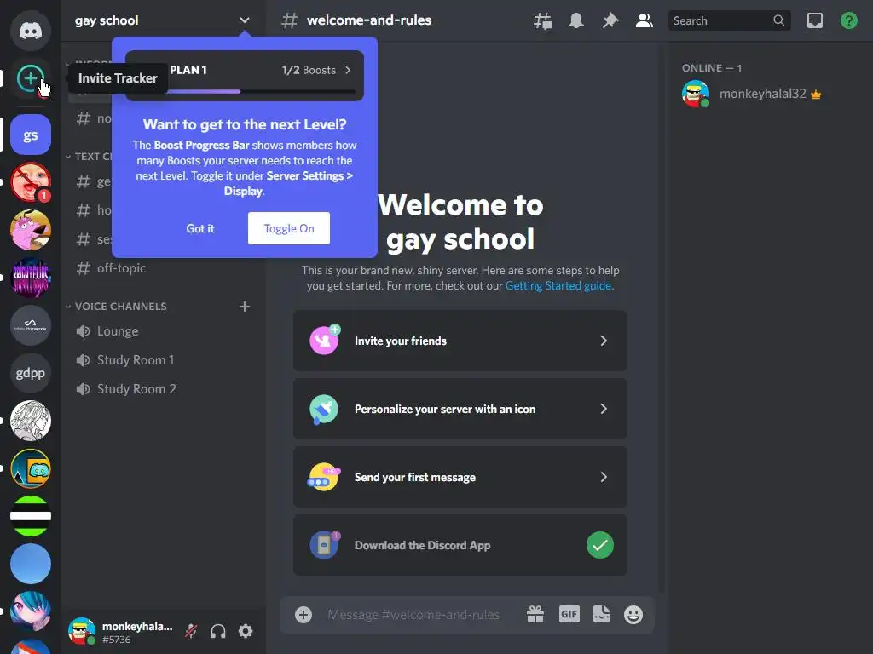Open emoji picker
The height and width of the screenshot is (654, 873).
coord(633,615)
